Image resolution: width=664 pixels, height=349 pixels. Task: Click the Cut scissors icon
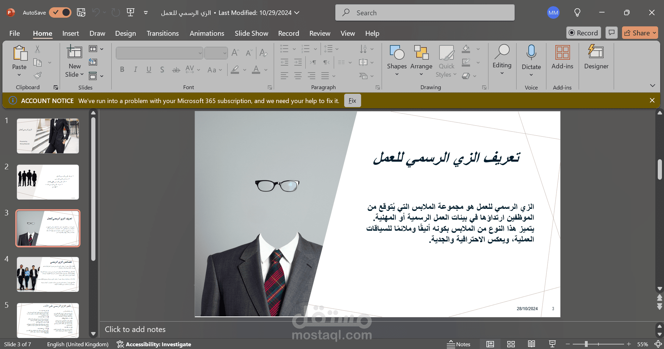[37, 49]
